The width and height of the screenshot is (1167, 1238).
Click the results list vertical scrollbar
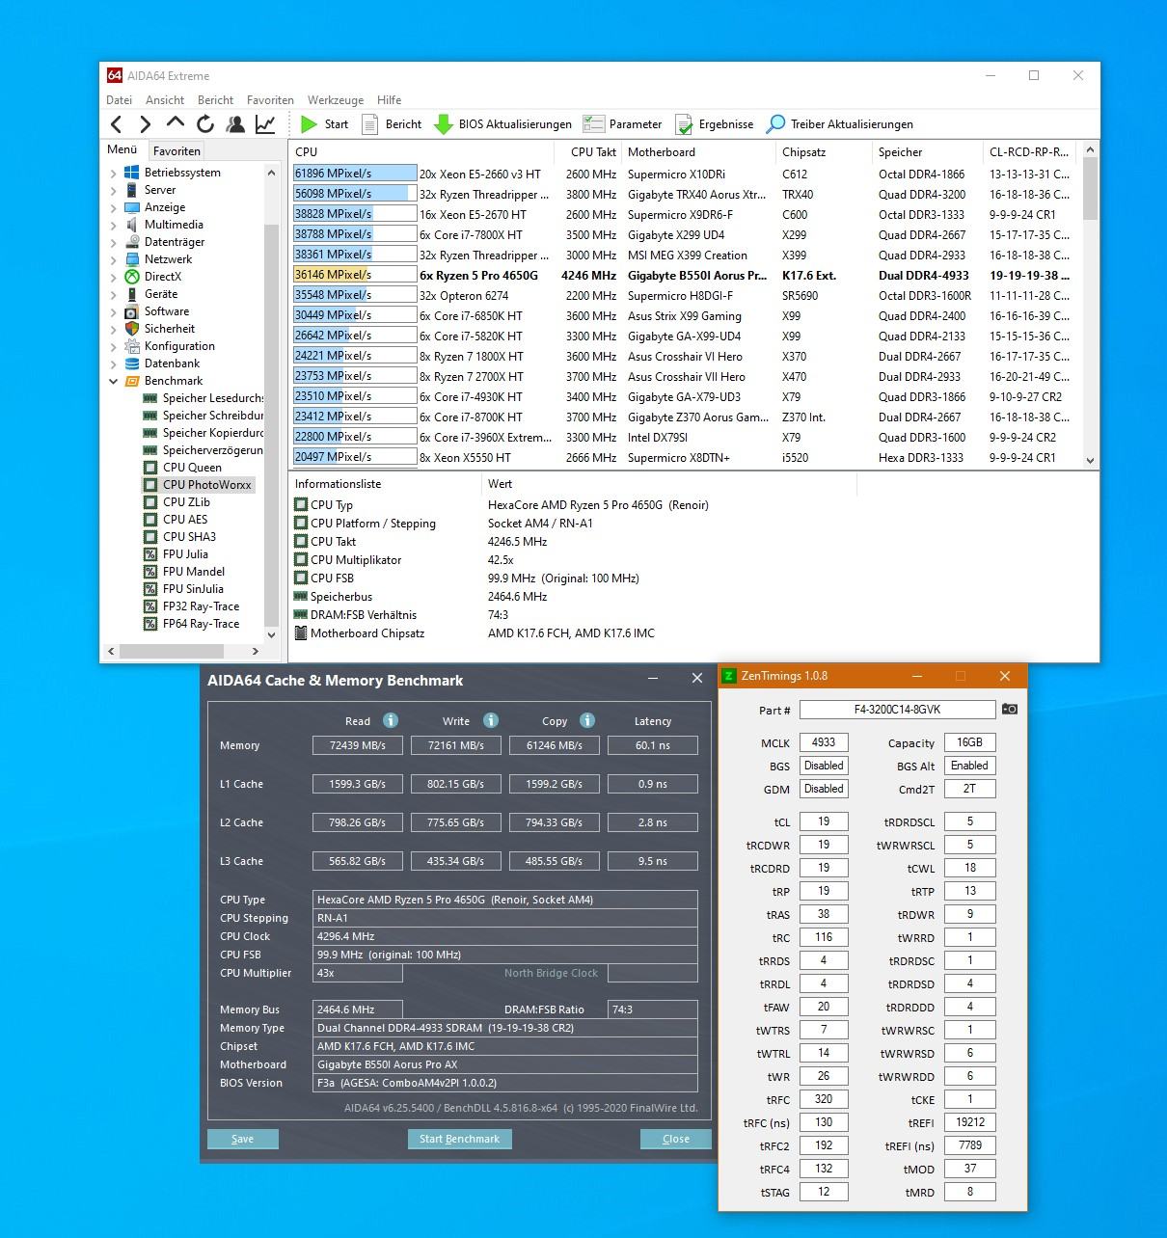(1091, 305)
